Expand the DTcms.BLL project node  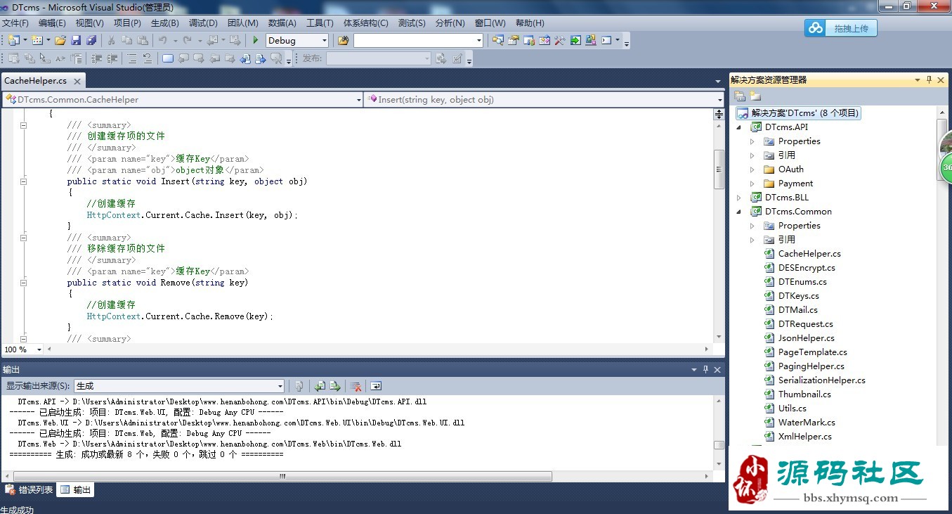pyautogui.click(x=738, y=198)
